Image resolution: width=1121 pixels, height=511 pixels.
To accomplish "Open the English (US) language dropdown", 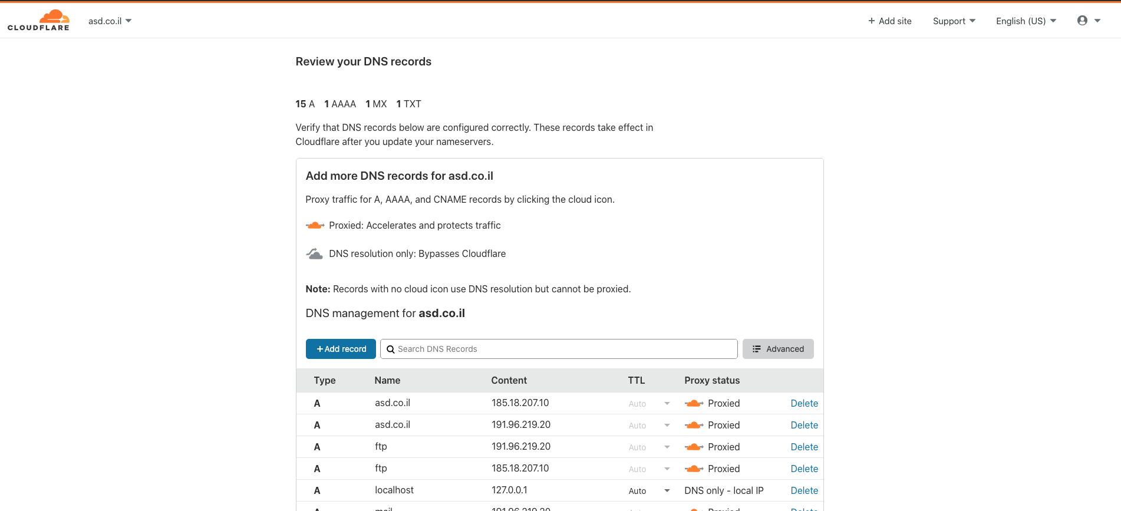I will tap(1026, 21).
